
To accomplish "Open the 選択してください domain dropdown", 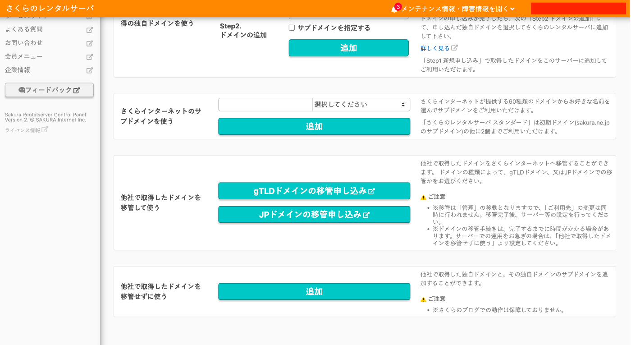I will 361,104.
